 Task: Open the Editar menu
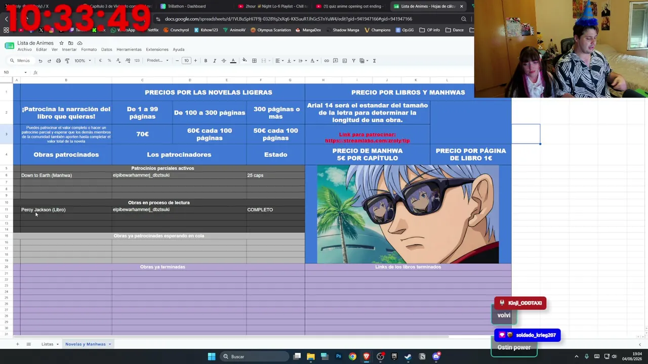coord(42,50)
